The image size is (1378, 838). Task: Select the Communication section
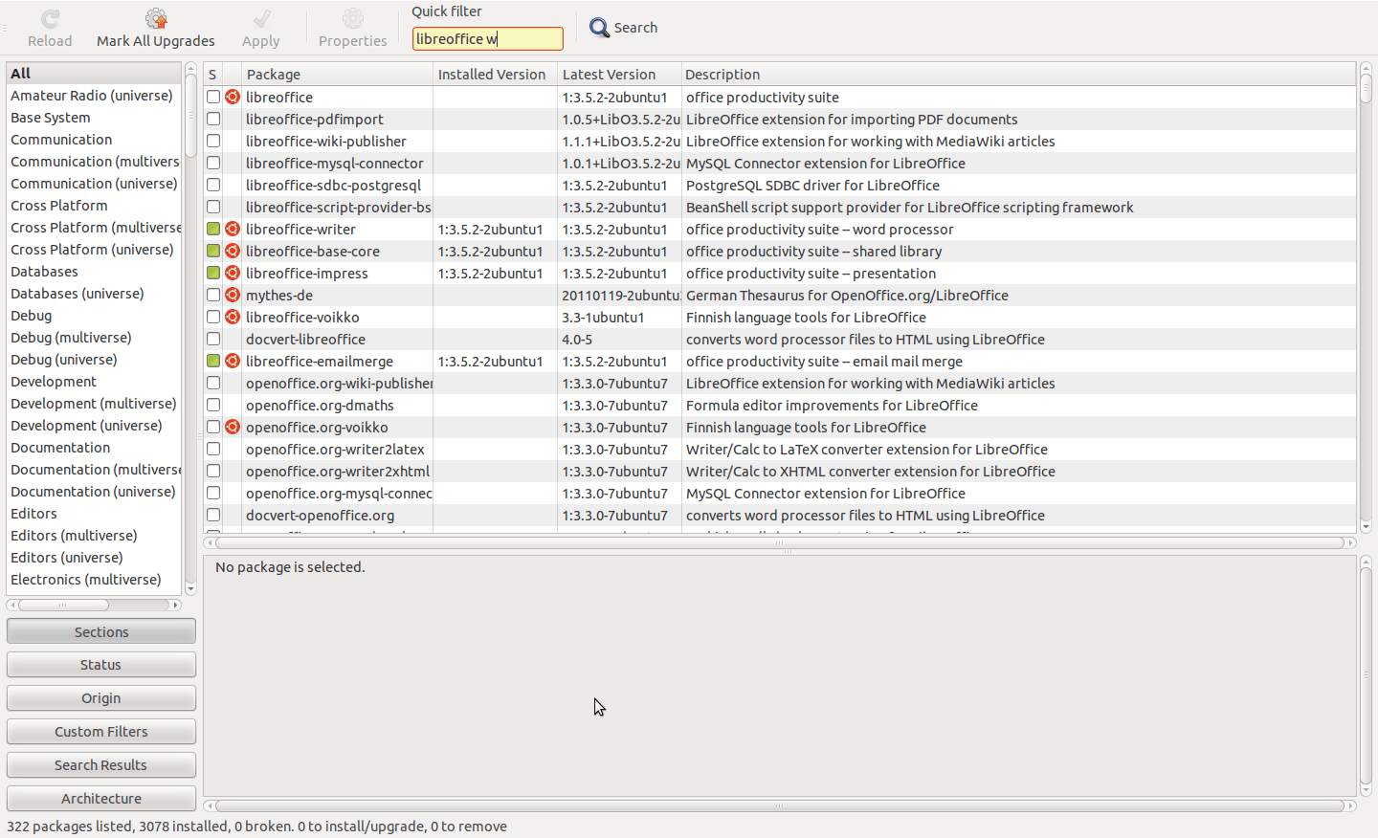tap(94, 140)
